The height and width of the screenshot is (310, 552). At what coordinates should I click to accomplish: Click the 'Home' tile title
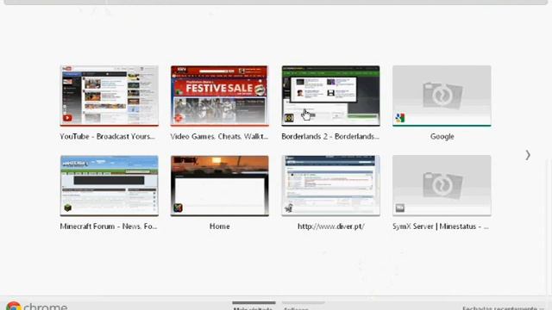point(220,226)
